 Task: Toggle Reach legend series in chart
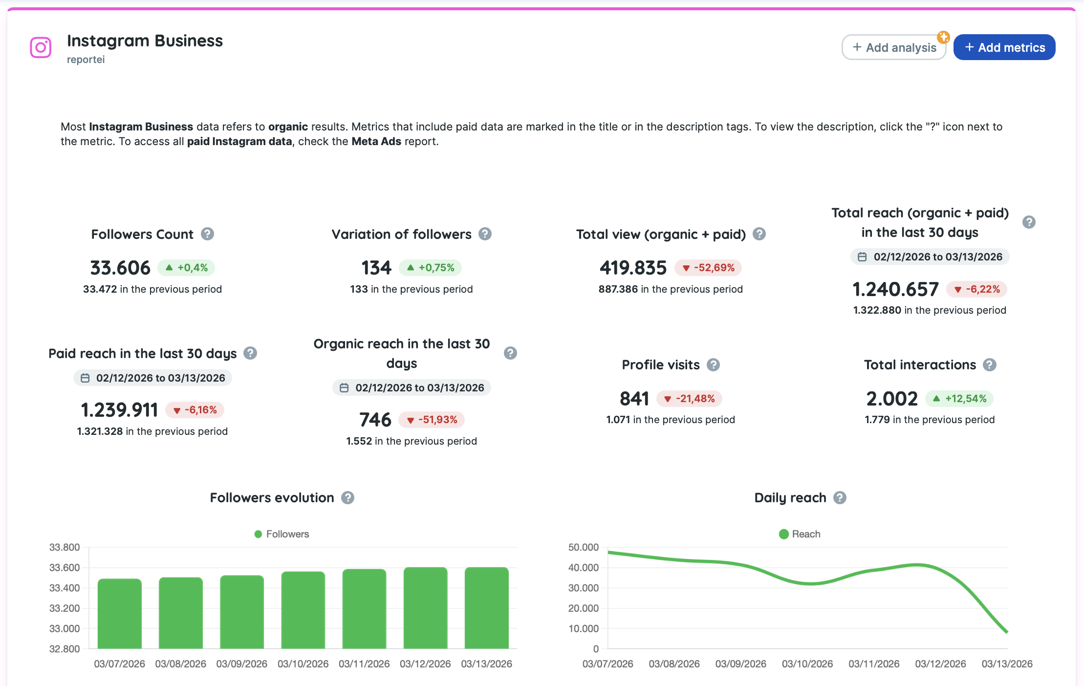[800, 534]
